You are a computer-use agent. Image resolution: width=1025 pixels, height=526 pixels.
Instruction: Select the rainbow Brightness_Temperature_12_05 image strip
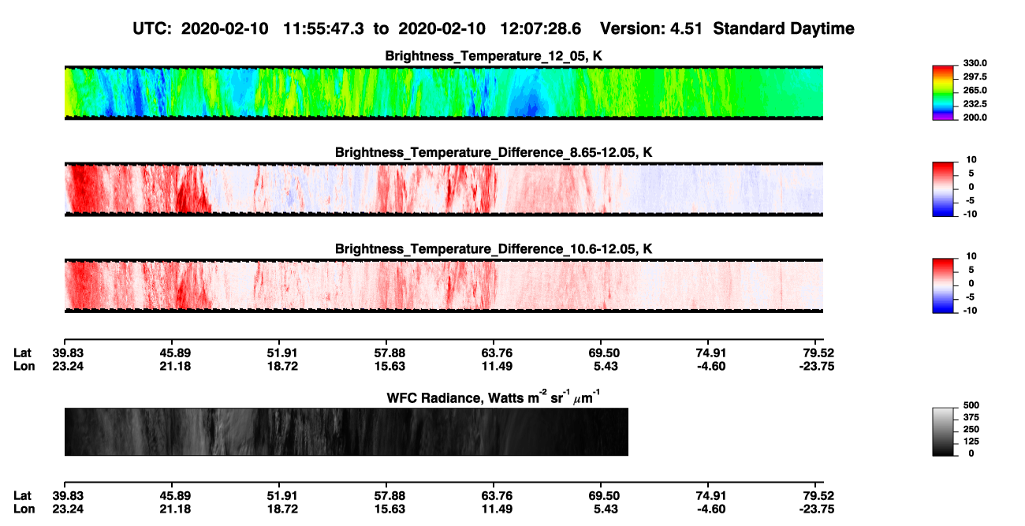coord(443,92)
